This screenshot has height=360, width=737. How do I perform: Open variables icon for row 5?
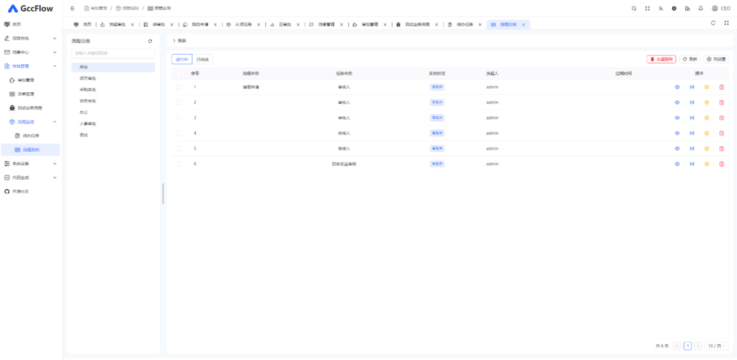692,149
